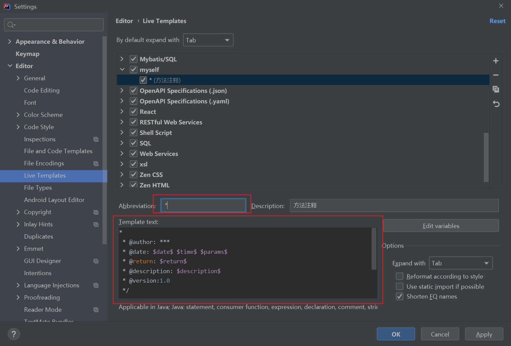Click the Reader Mode project-level icon
The image size is (511, 346).
pyautogui.click(x=96, y=310)
